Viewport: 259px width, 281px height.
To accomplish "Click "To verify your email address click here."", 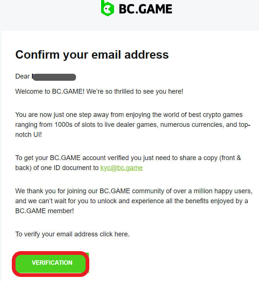I will coord(72,234).
